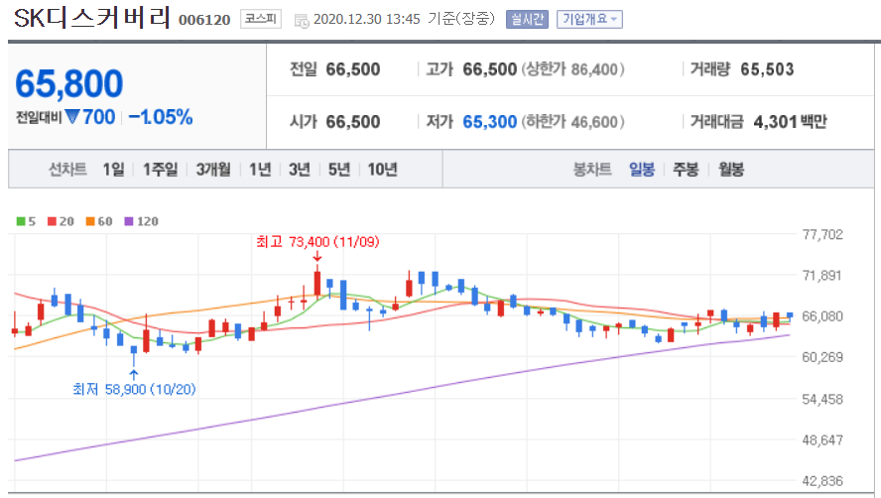The width and height of the screenshot is (881, 498).
Task: Select the 1주일 line chart tab
Action: coord(160,169)
